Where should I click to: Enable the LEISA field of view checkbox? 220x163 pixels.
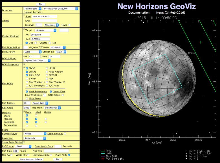point(47,68)
